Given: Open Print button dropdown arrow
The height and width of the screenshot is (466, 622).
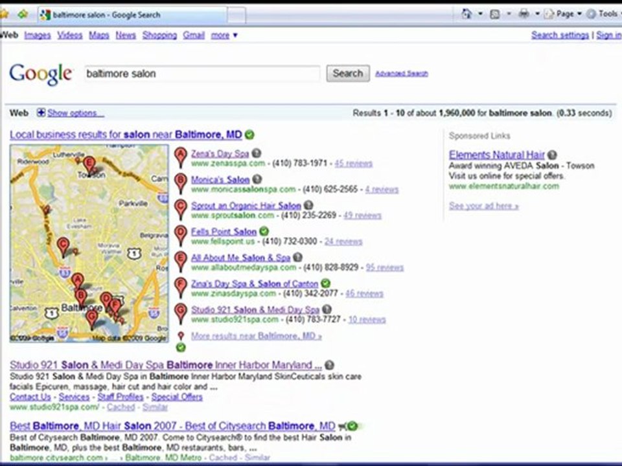Looking at the screenshot, I should pos(538,14).
